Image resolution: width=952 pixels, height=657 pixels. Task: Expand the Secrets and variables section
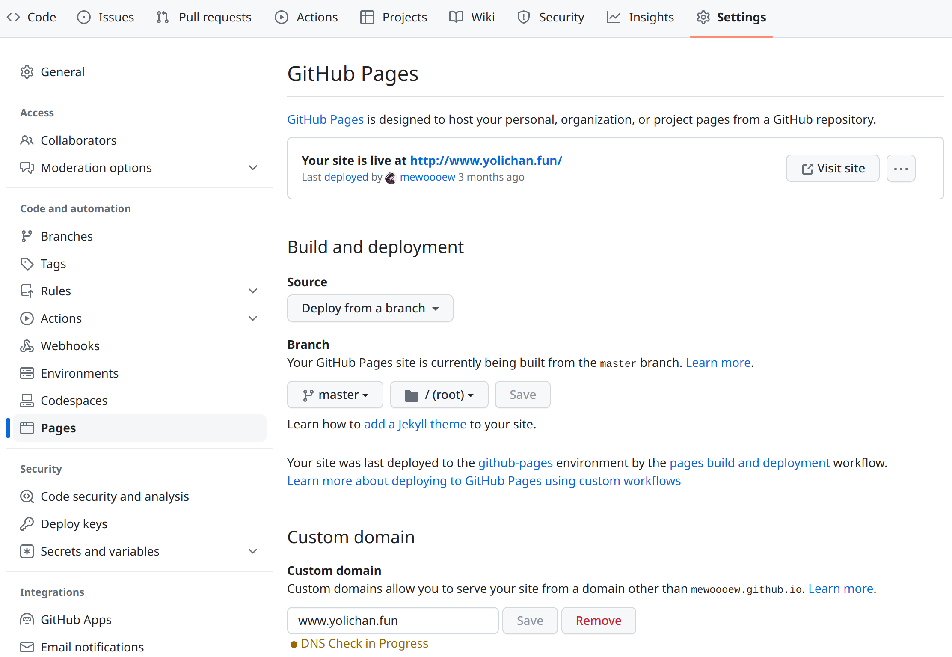tap(253, 551)
